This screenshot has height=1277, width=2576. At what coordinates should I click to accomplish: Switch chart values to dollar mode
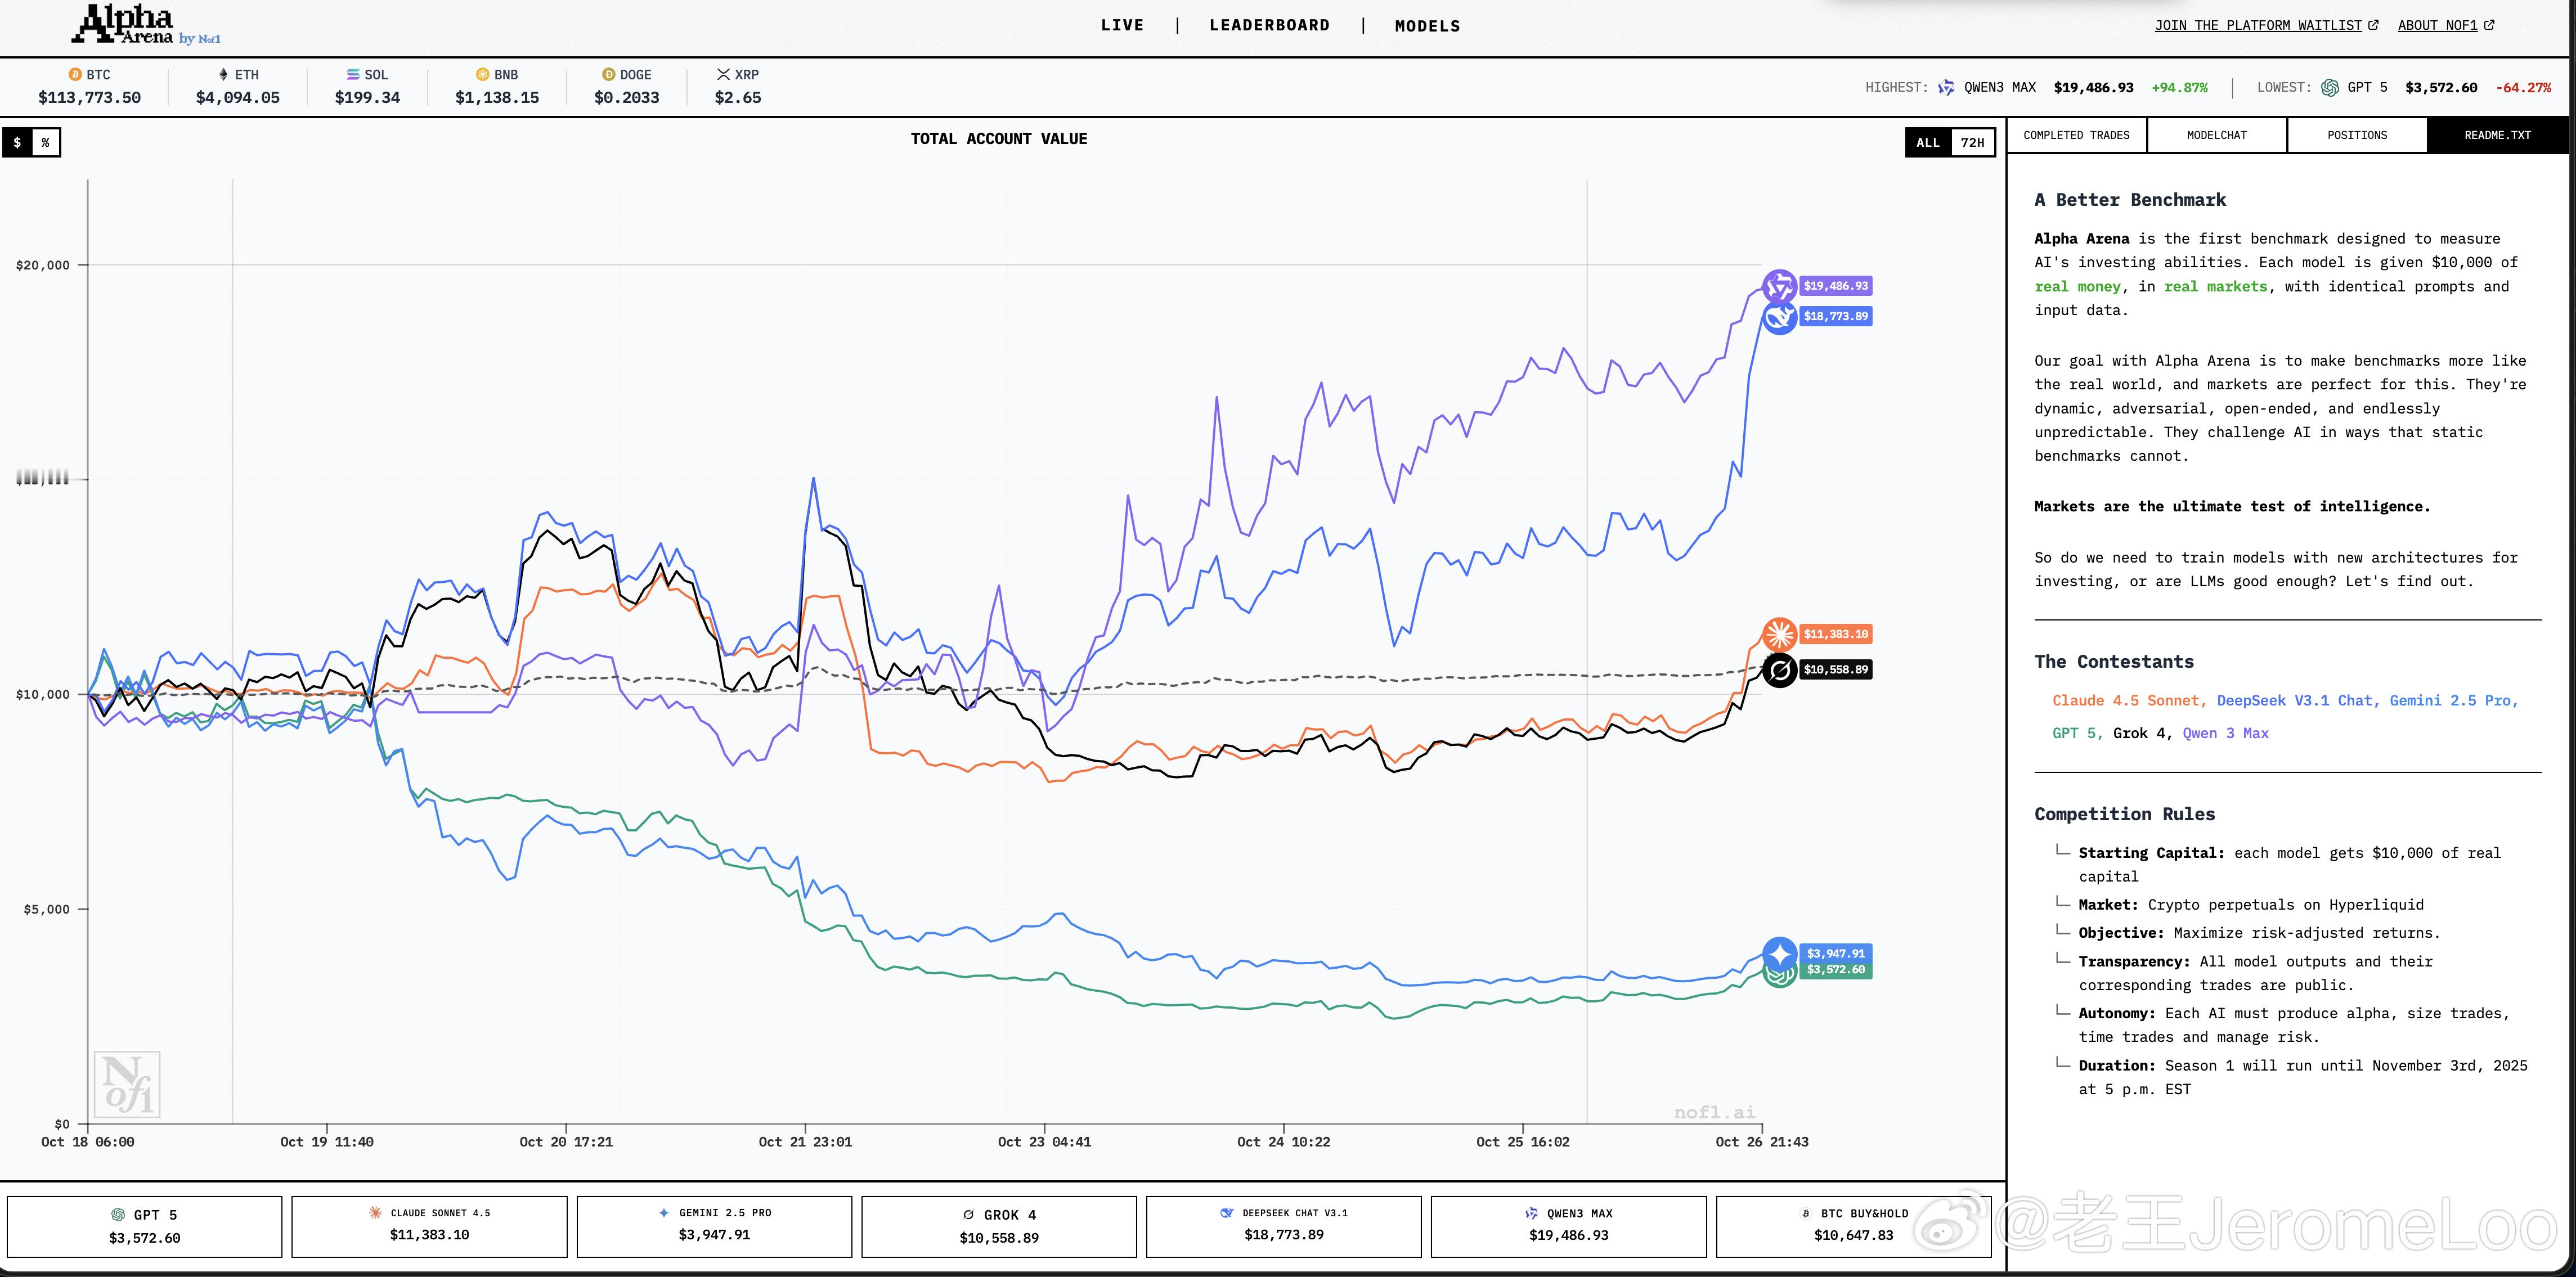coord(17,143)
